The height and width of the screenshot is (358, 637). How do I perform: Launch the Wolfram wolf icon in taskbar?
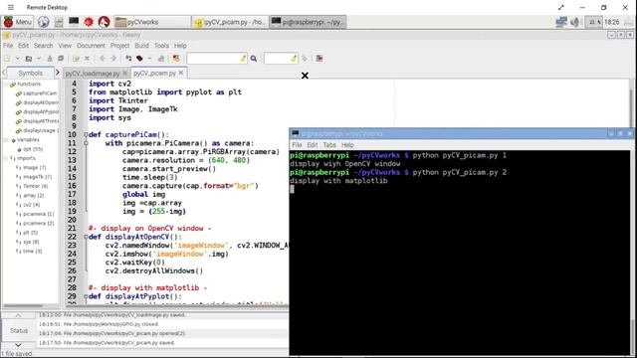[104, 22]
